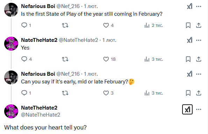Like the tweet with 4 likes
The height and width of the screenshot is (134, 208).
(108, 25)
